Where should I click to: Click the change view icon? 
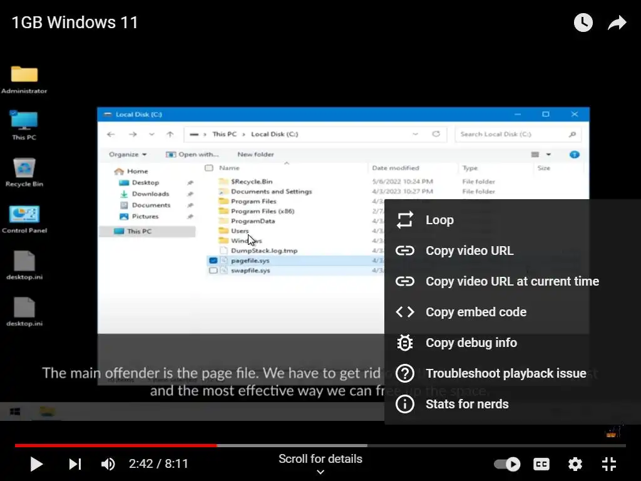(x=535, y=155)
